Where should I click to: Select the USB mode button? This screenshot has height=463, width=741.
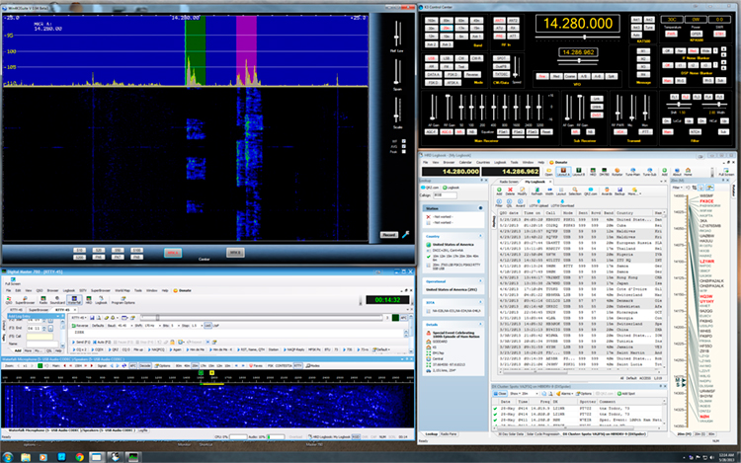tap(431, 57)
